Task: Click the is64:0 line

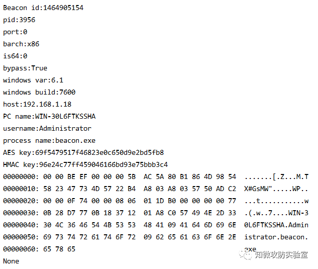Action: [15, 56]
